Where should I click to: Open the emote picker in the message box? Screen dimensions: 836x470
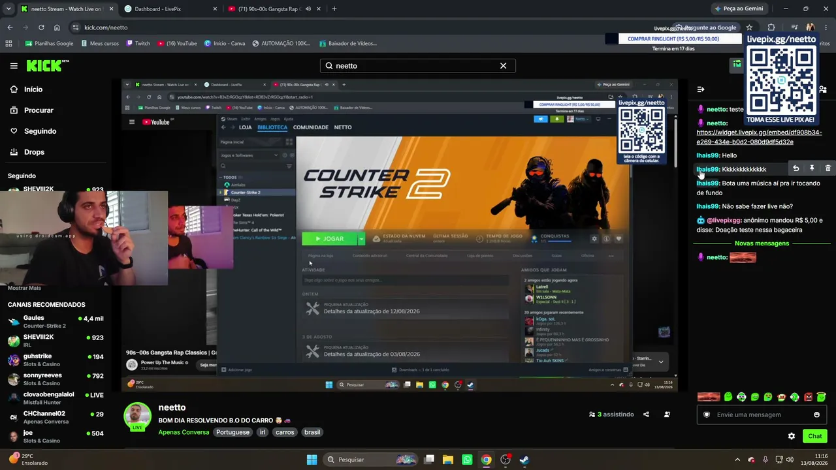click(816, 415)
